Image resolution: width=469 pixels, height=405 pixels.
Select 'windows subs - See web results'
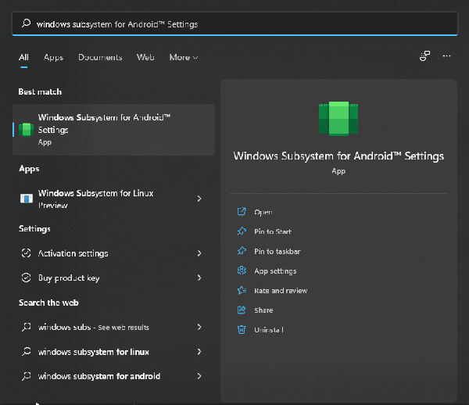113,328
